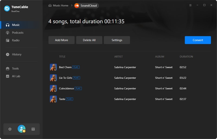
Task: Open the Music section in sidebar
Action: pos(16,25)
